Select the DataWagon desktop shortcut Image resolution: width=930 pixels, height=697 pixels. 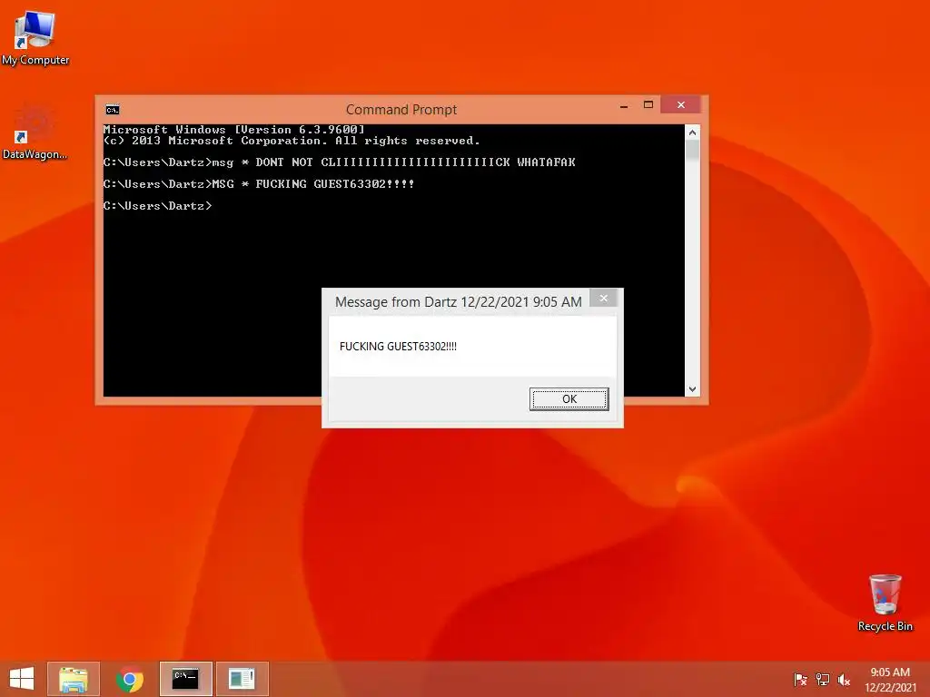click(x=35, y=133)
